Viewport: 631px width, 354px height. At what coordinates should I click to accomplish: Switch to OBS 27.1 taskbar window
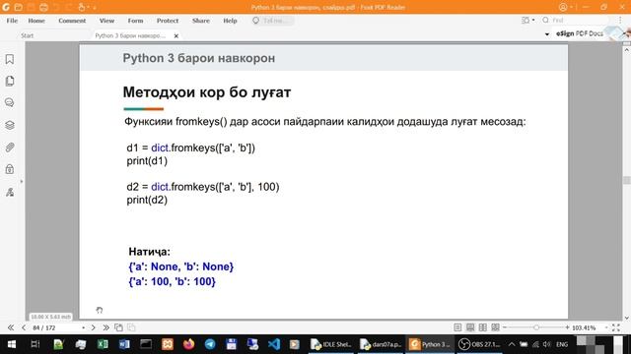[x=479, y=344]
